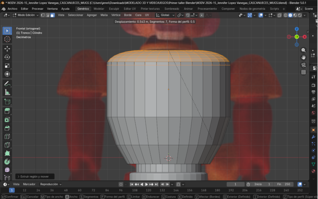Expand the Reproducción playback dropdown

(51, 184)
